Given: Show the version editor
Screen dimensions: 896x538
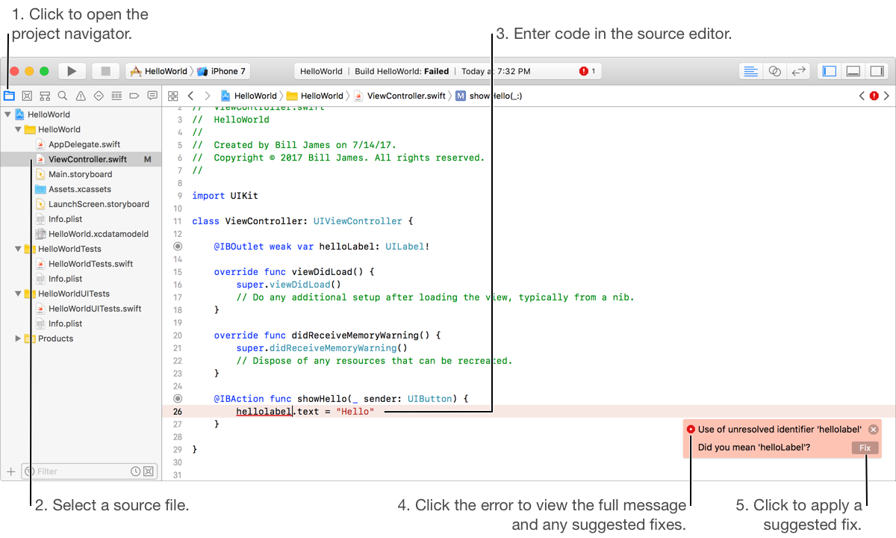Looking at the screenshot, I should (x=799, y=71).
